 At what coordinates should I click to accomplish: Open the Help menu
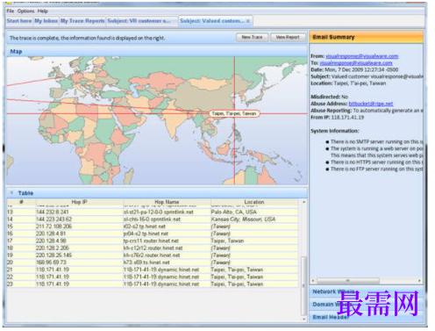pos(43,11)
